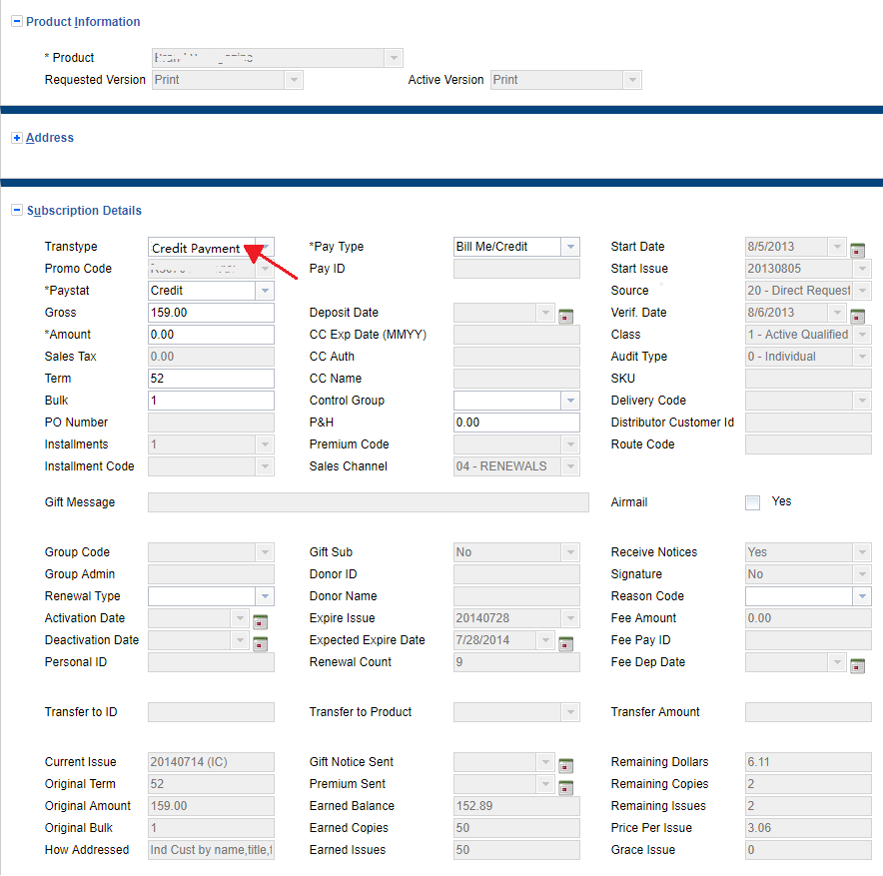Click the Deposit Date calendar icon
This screenshot has height=876, width=883.
[x=565, y=316]
